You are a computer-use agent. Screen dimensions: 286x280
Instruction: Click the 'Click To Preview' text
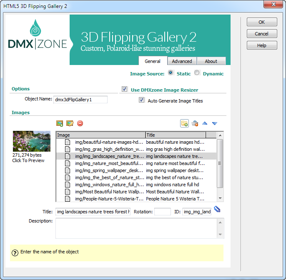coord(28,160)
